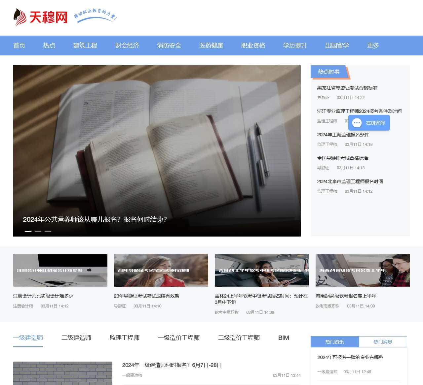Click 一级建造师 tag under 2024年一级建造师何时报名

point(132,375)
